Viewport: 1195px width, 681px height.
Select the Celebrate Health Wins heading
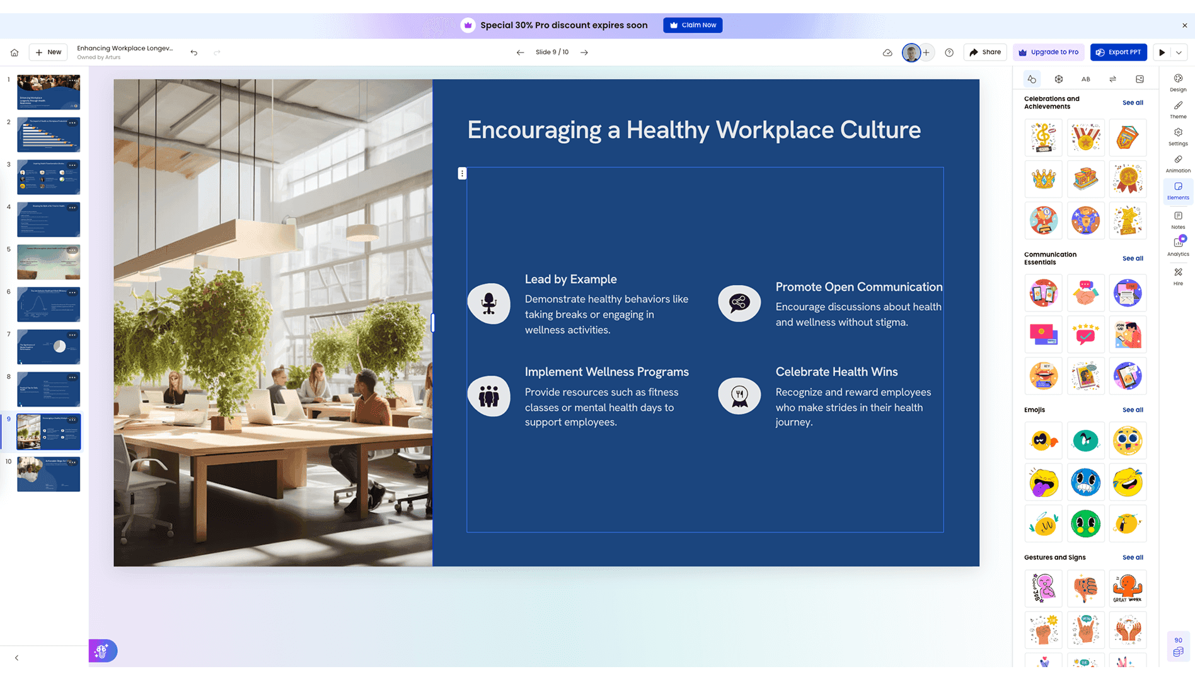point(836,372)
